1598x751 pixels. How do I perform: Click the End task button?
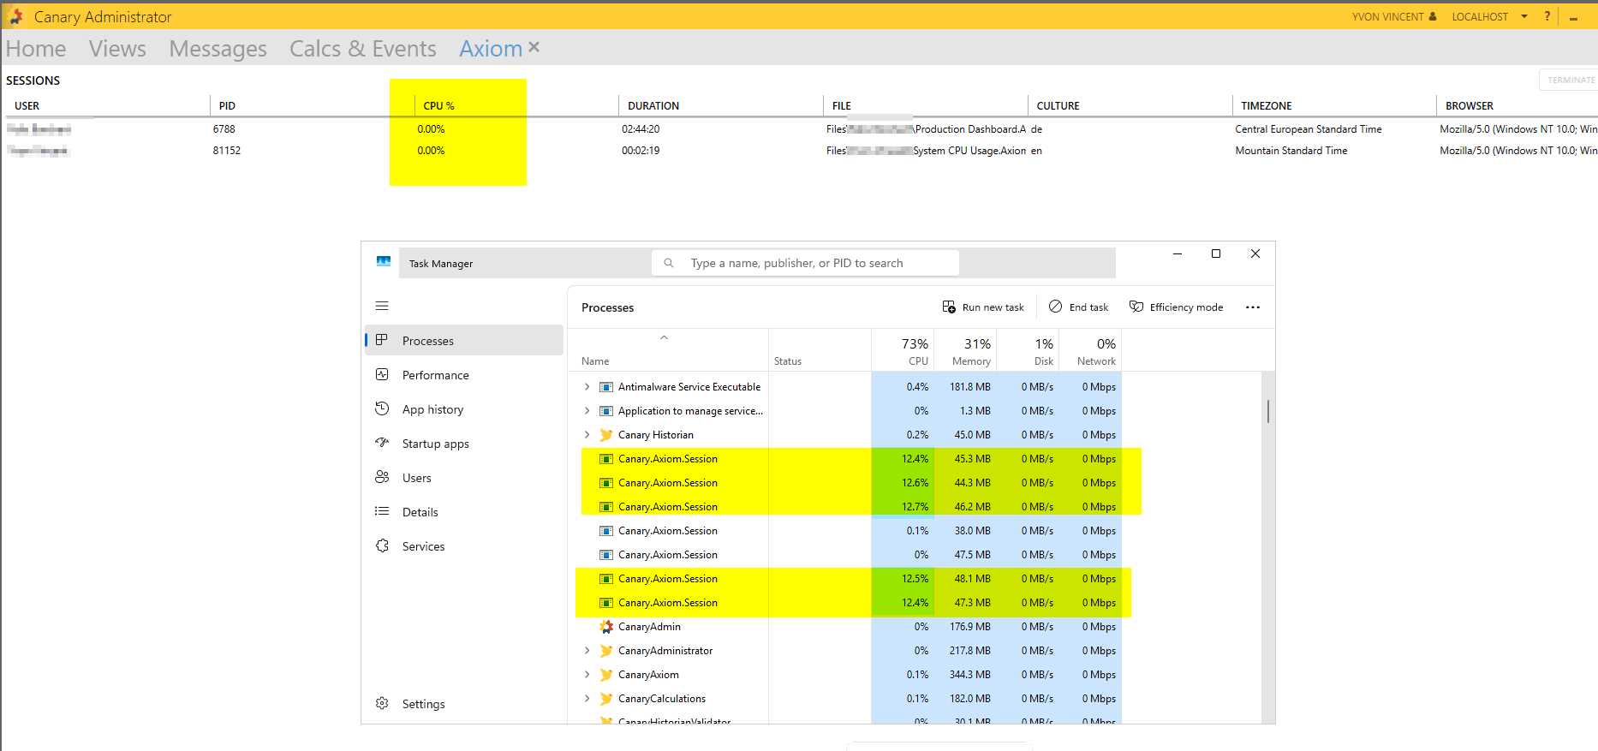1078,307
